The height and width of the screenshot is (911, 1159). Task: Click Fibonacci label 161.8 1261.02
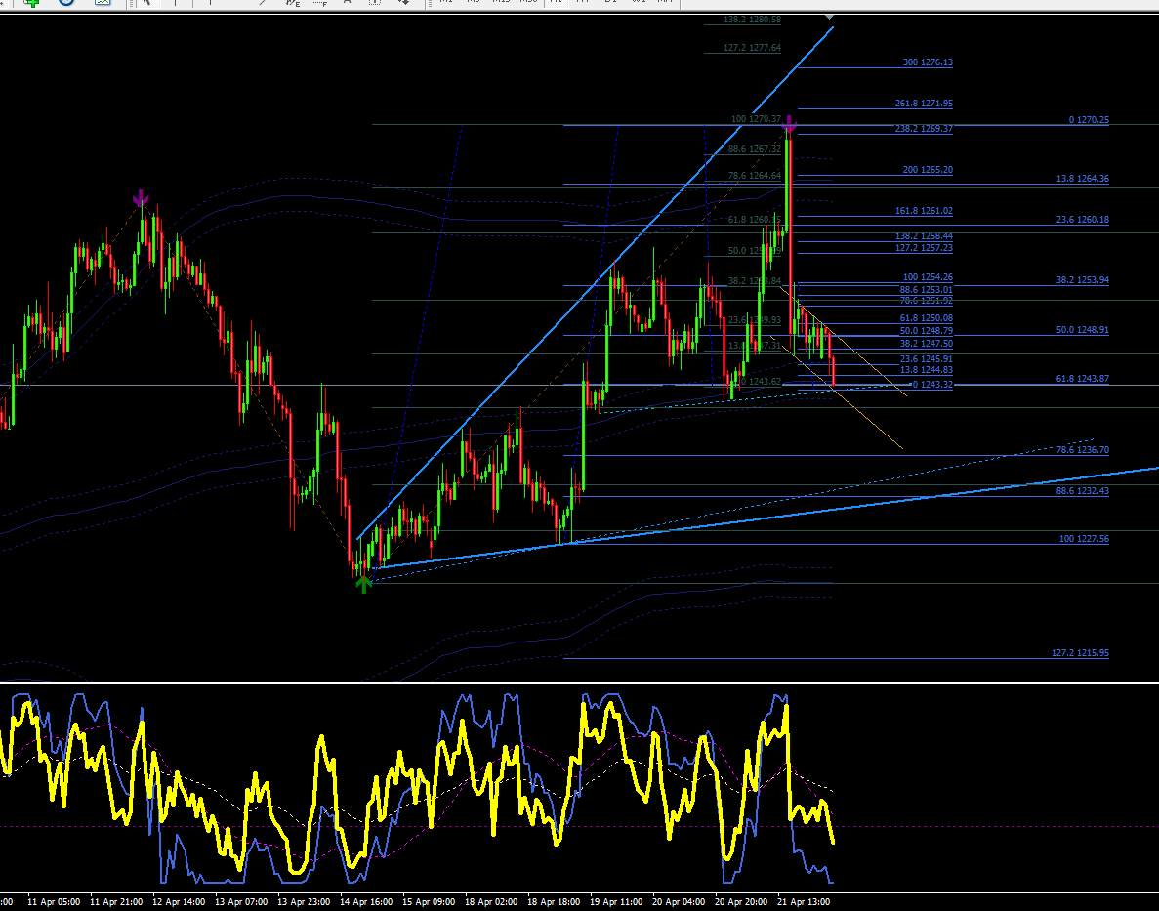pos(924,211)
